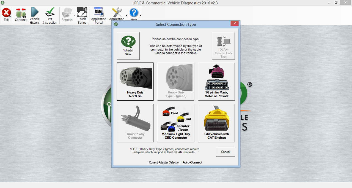Select GM Vehicles with CAT Engines
This screenshot has height=188, width=352.
coord(216,123)
